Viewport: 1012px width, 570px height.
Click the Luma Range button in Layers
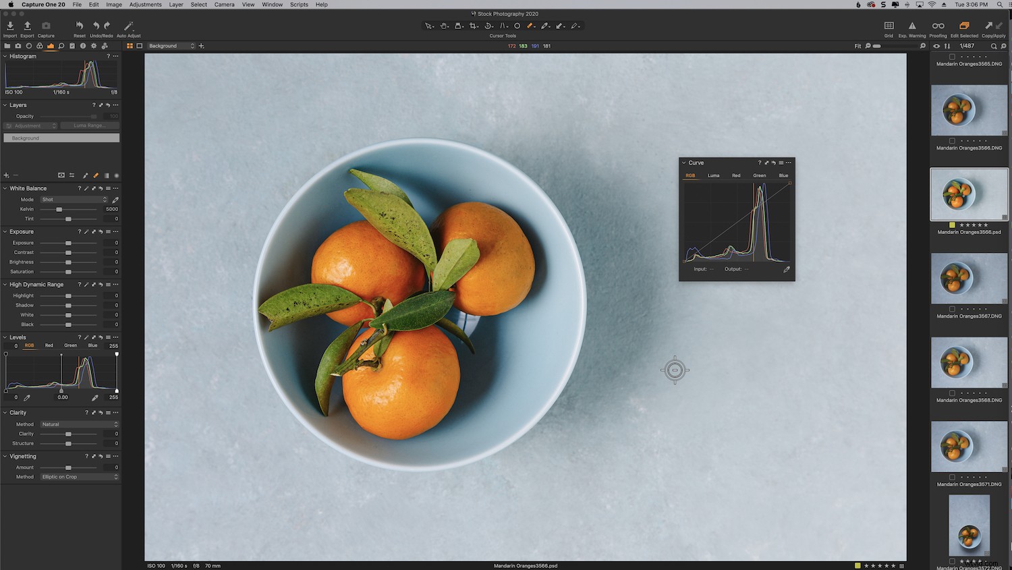[x=90, y=125]
